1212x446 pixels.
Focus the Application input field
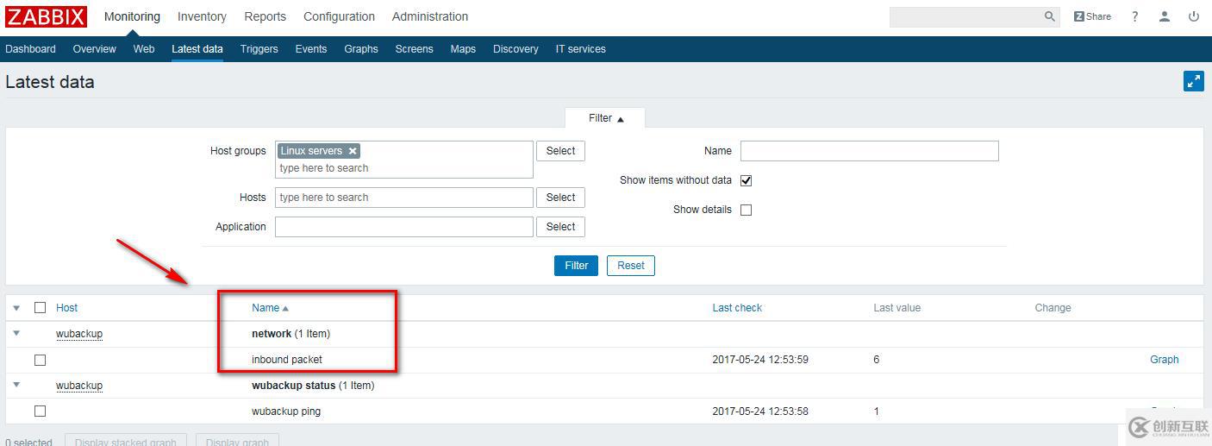coord(404,227)
